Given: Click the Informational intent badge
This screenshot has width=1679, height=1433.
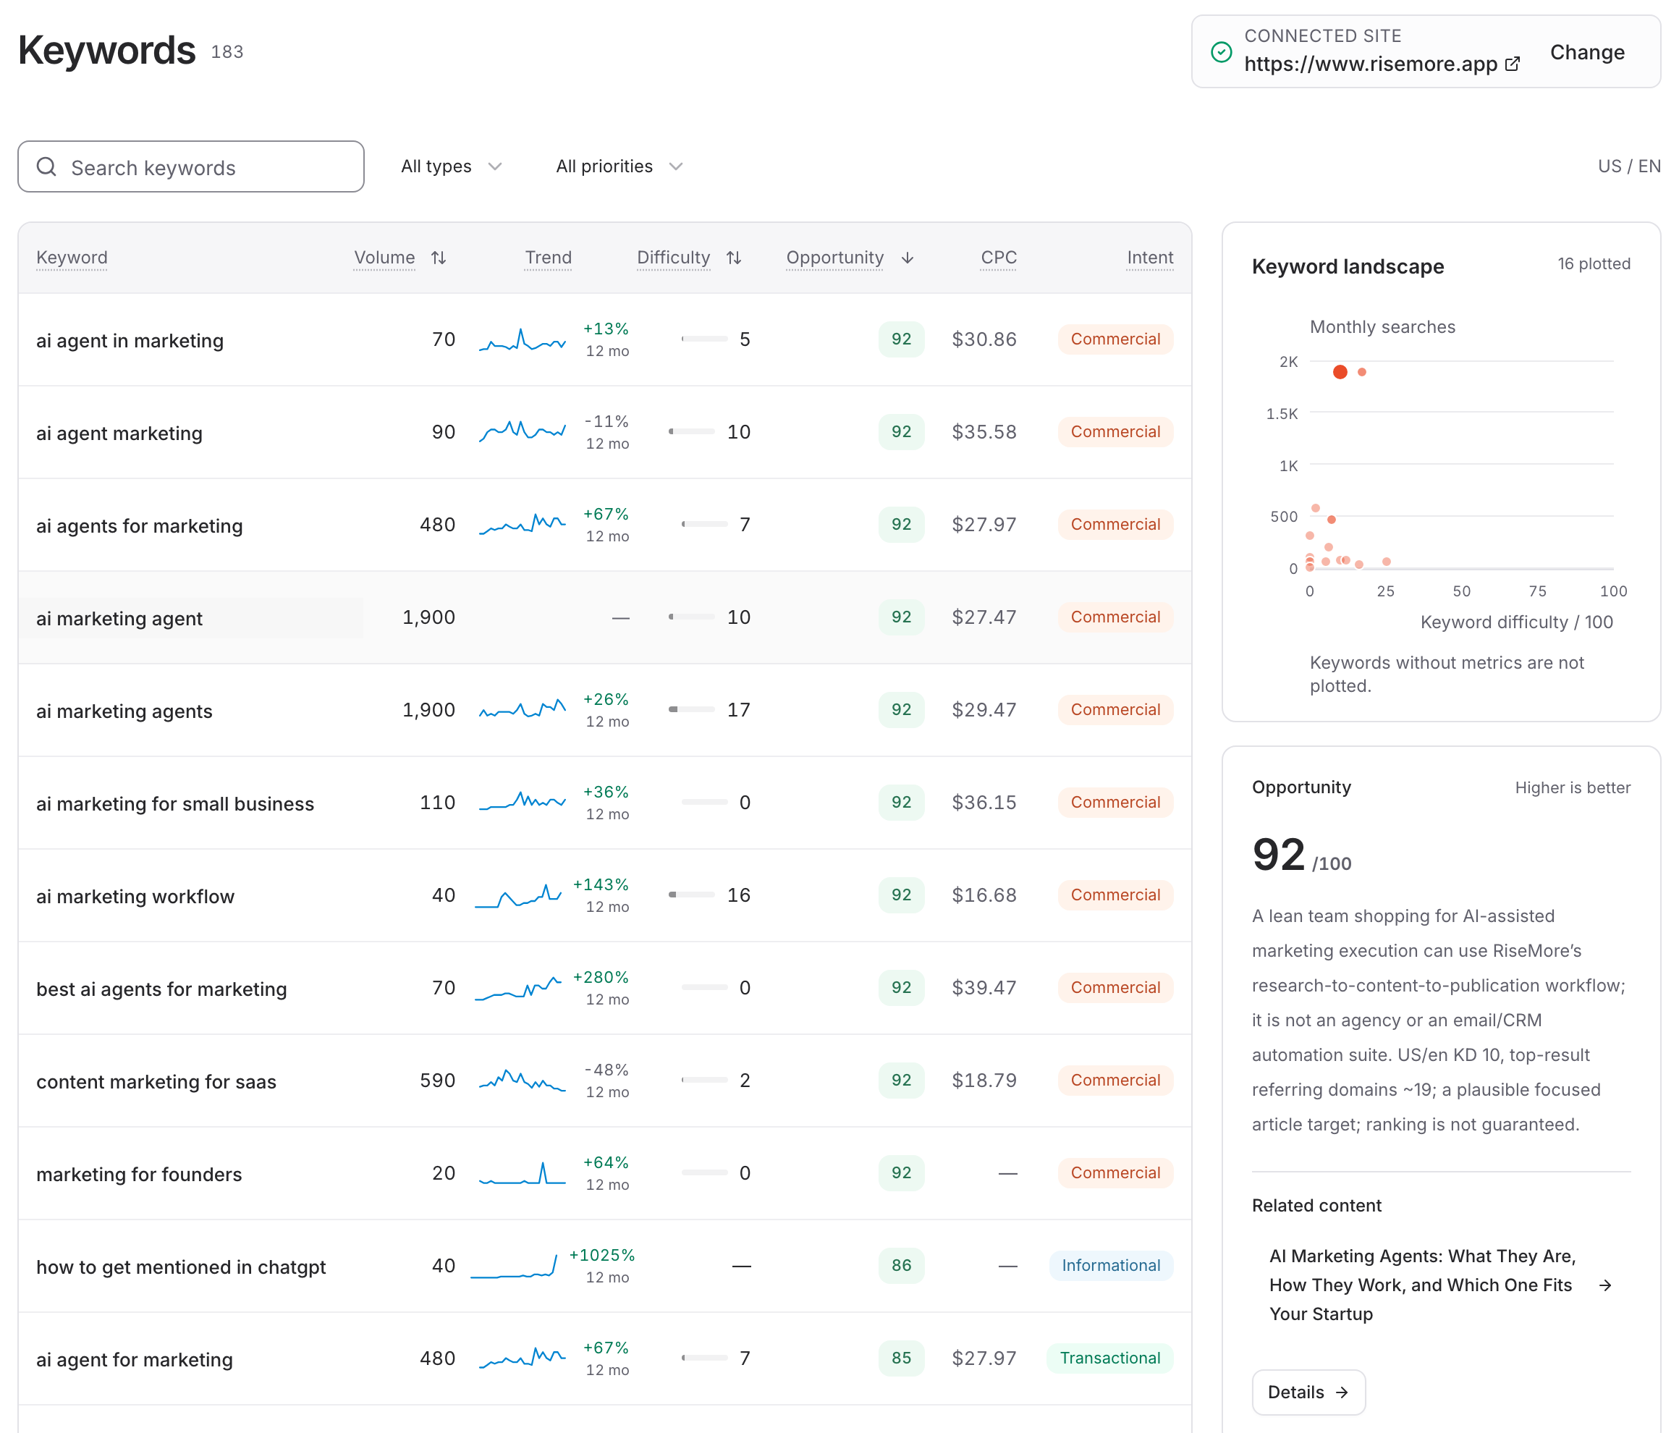Looking at the screenshot, I should (x=1111, y=1265).
